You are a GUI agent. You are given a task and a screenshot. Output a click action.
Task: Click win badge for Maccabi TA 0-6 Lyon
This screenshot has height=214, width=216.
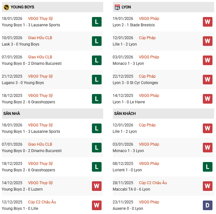(x=207, y=186)
